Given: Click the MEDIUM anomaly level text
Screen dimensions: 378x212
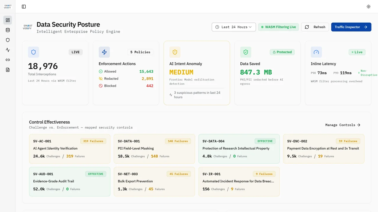Looking at the screenshot, I should 181,72.
